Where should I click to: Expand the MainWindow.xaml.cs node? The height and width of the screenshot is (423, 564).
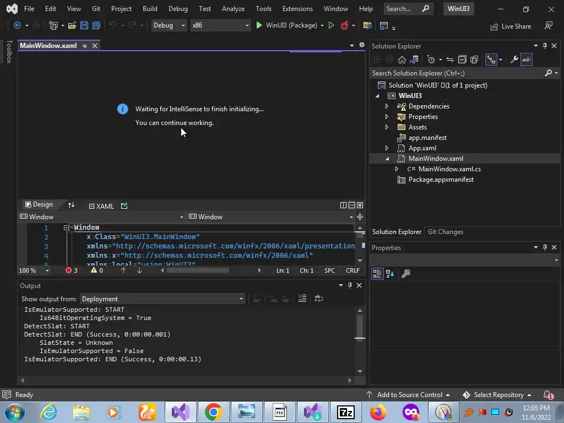tap(397, 169)
